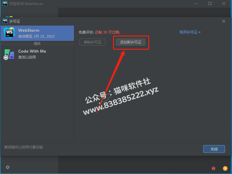This screenshot has height=174, width=232.
Task: Click the '激活以启用' status text
Action: [27, 57]
